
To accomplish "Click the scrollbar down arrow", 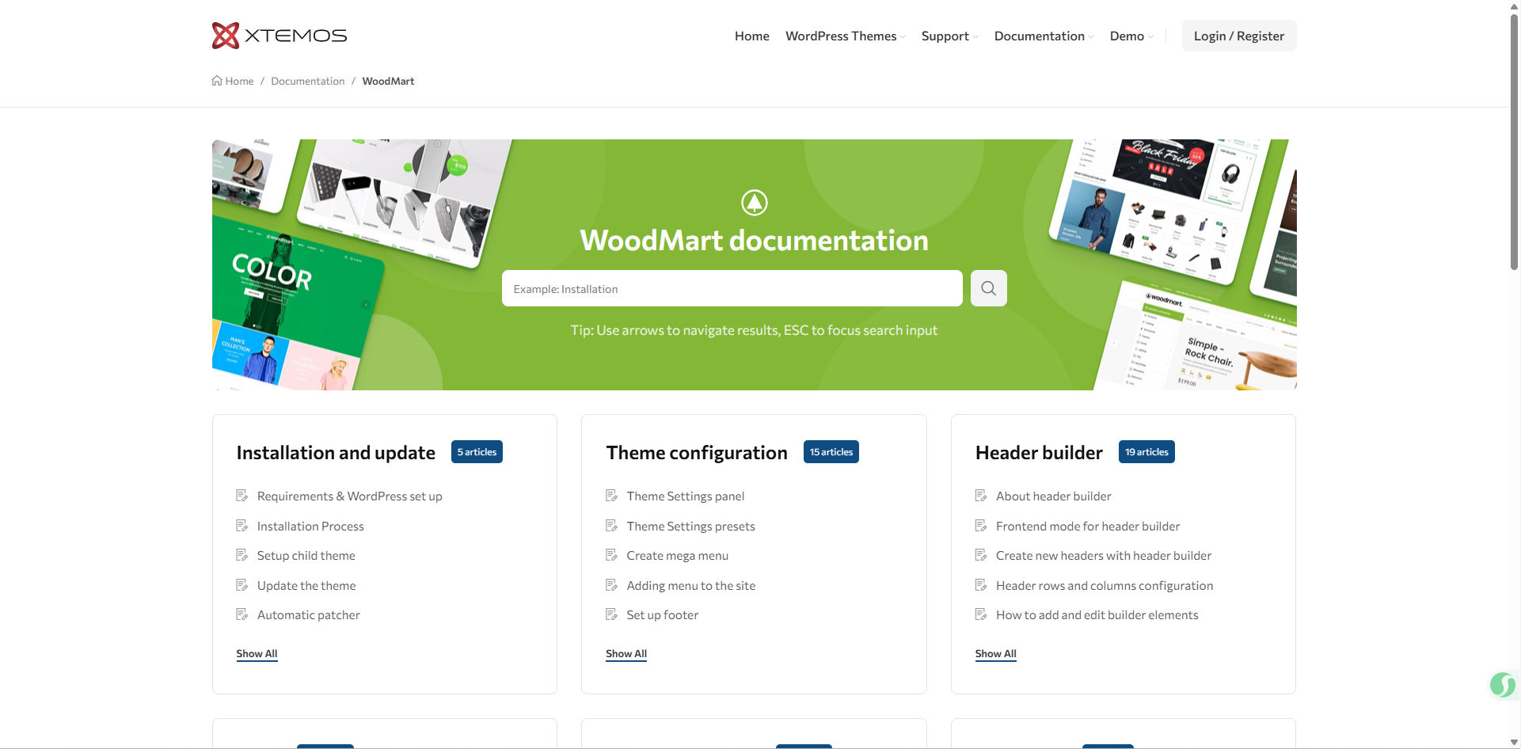I will pyautogui.click(x=1514, y=741).
